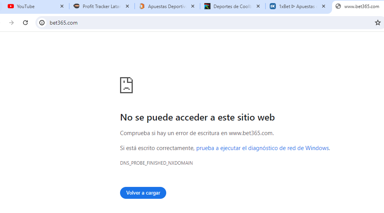Reload the page using the refresh icon
Viewport: 384px width, 213px height.
pyautogui.click(x=25, y=23)
